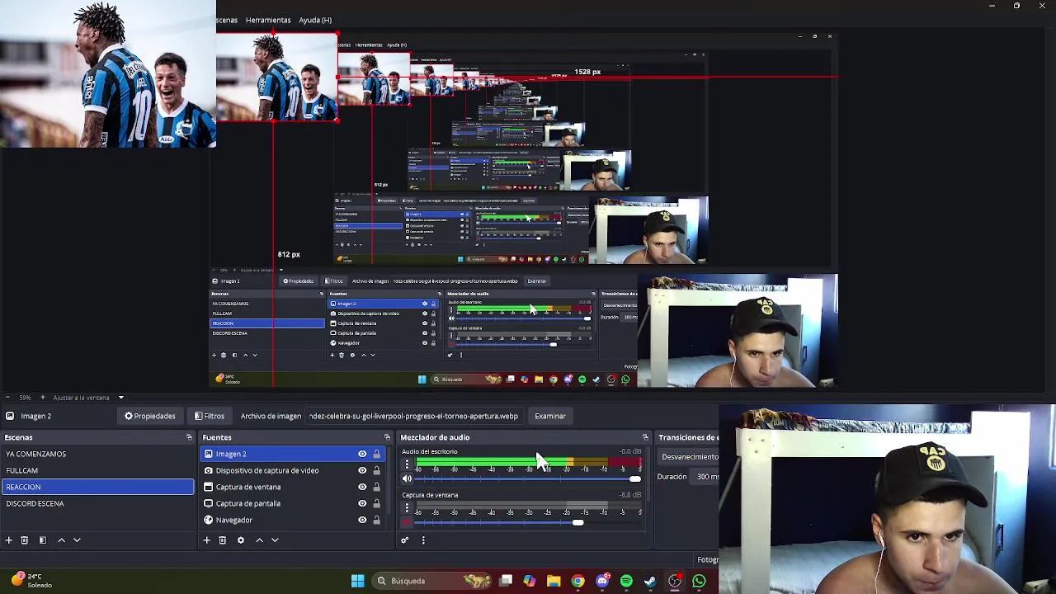1056x594 pixels.
Task: Open Desvanecimiento transition dropdown
Action: 689,456
